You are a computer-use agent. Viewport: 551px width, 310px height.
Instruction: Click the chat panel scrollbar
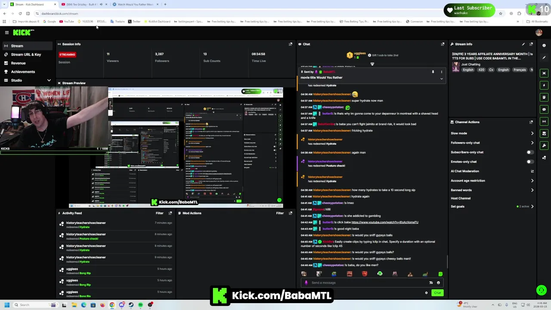coord(447,262)
